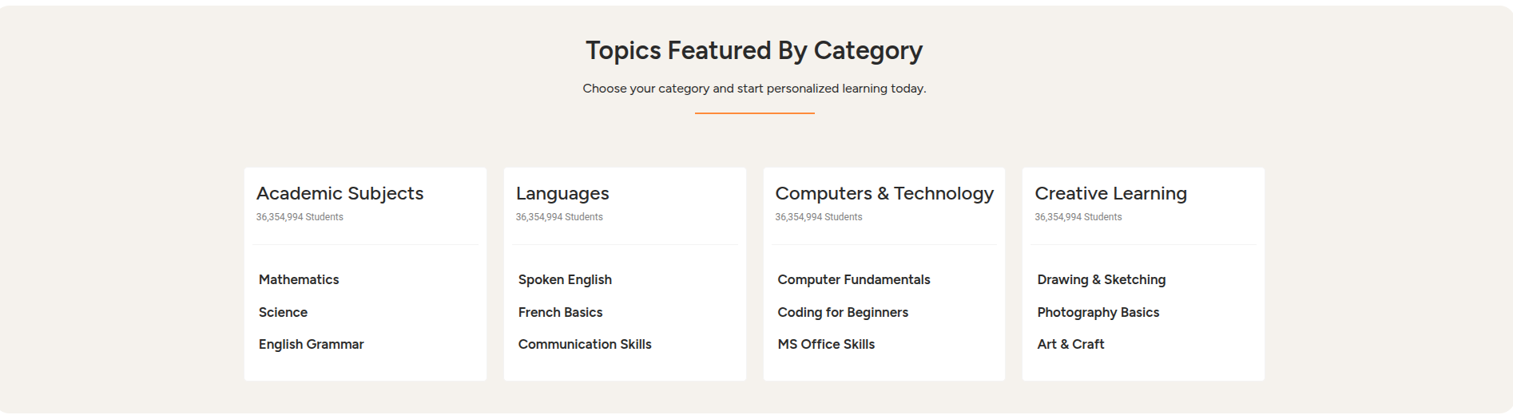1513x415 pixels.
Task: Go to Photography Basics topic
Action: [1098, 312]
